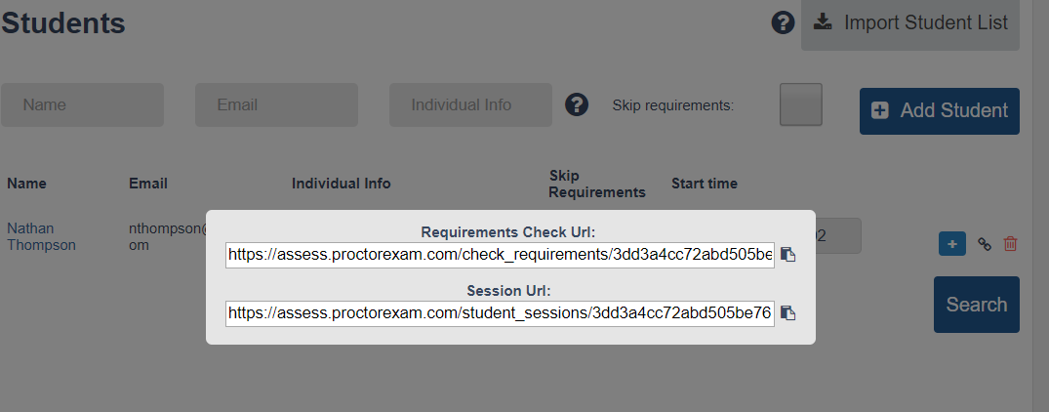The width and height of the screenshot is (1049, 412).
Task: Focus the Email input field
Action: pos(276,105)
